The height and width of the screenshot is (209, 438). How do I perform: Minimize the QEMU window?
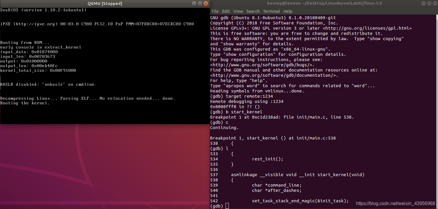click(x=194, y=3)
